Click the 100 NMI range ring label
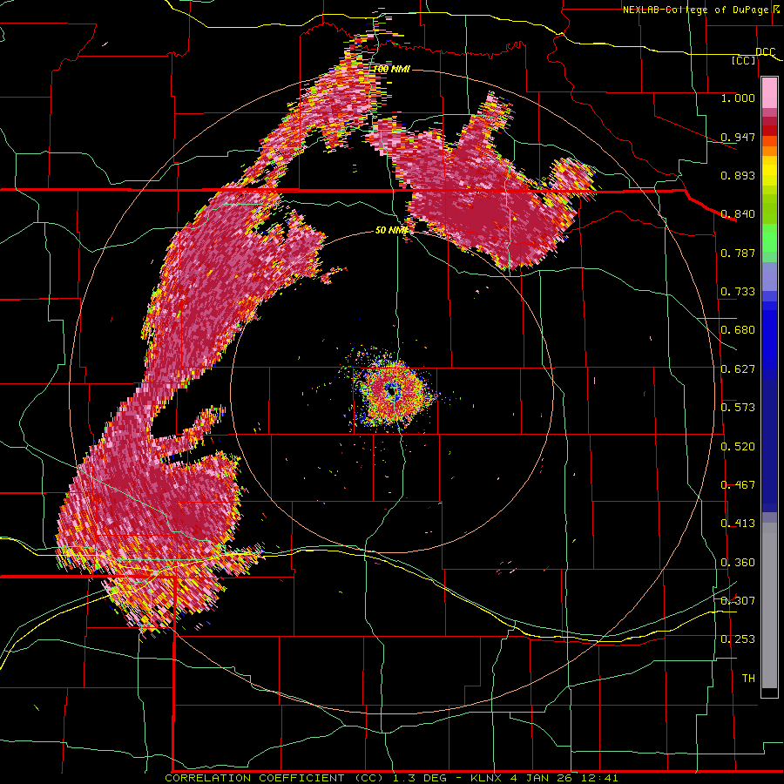 pyautogui.click(x=391, y=69)
